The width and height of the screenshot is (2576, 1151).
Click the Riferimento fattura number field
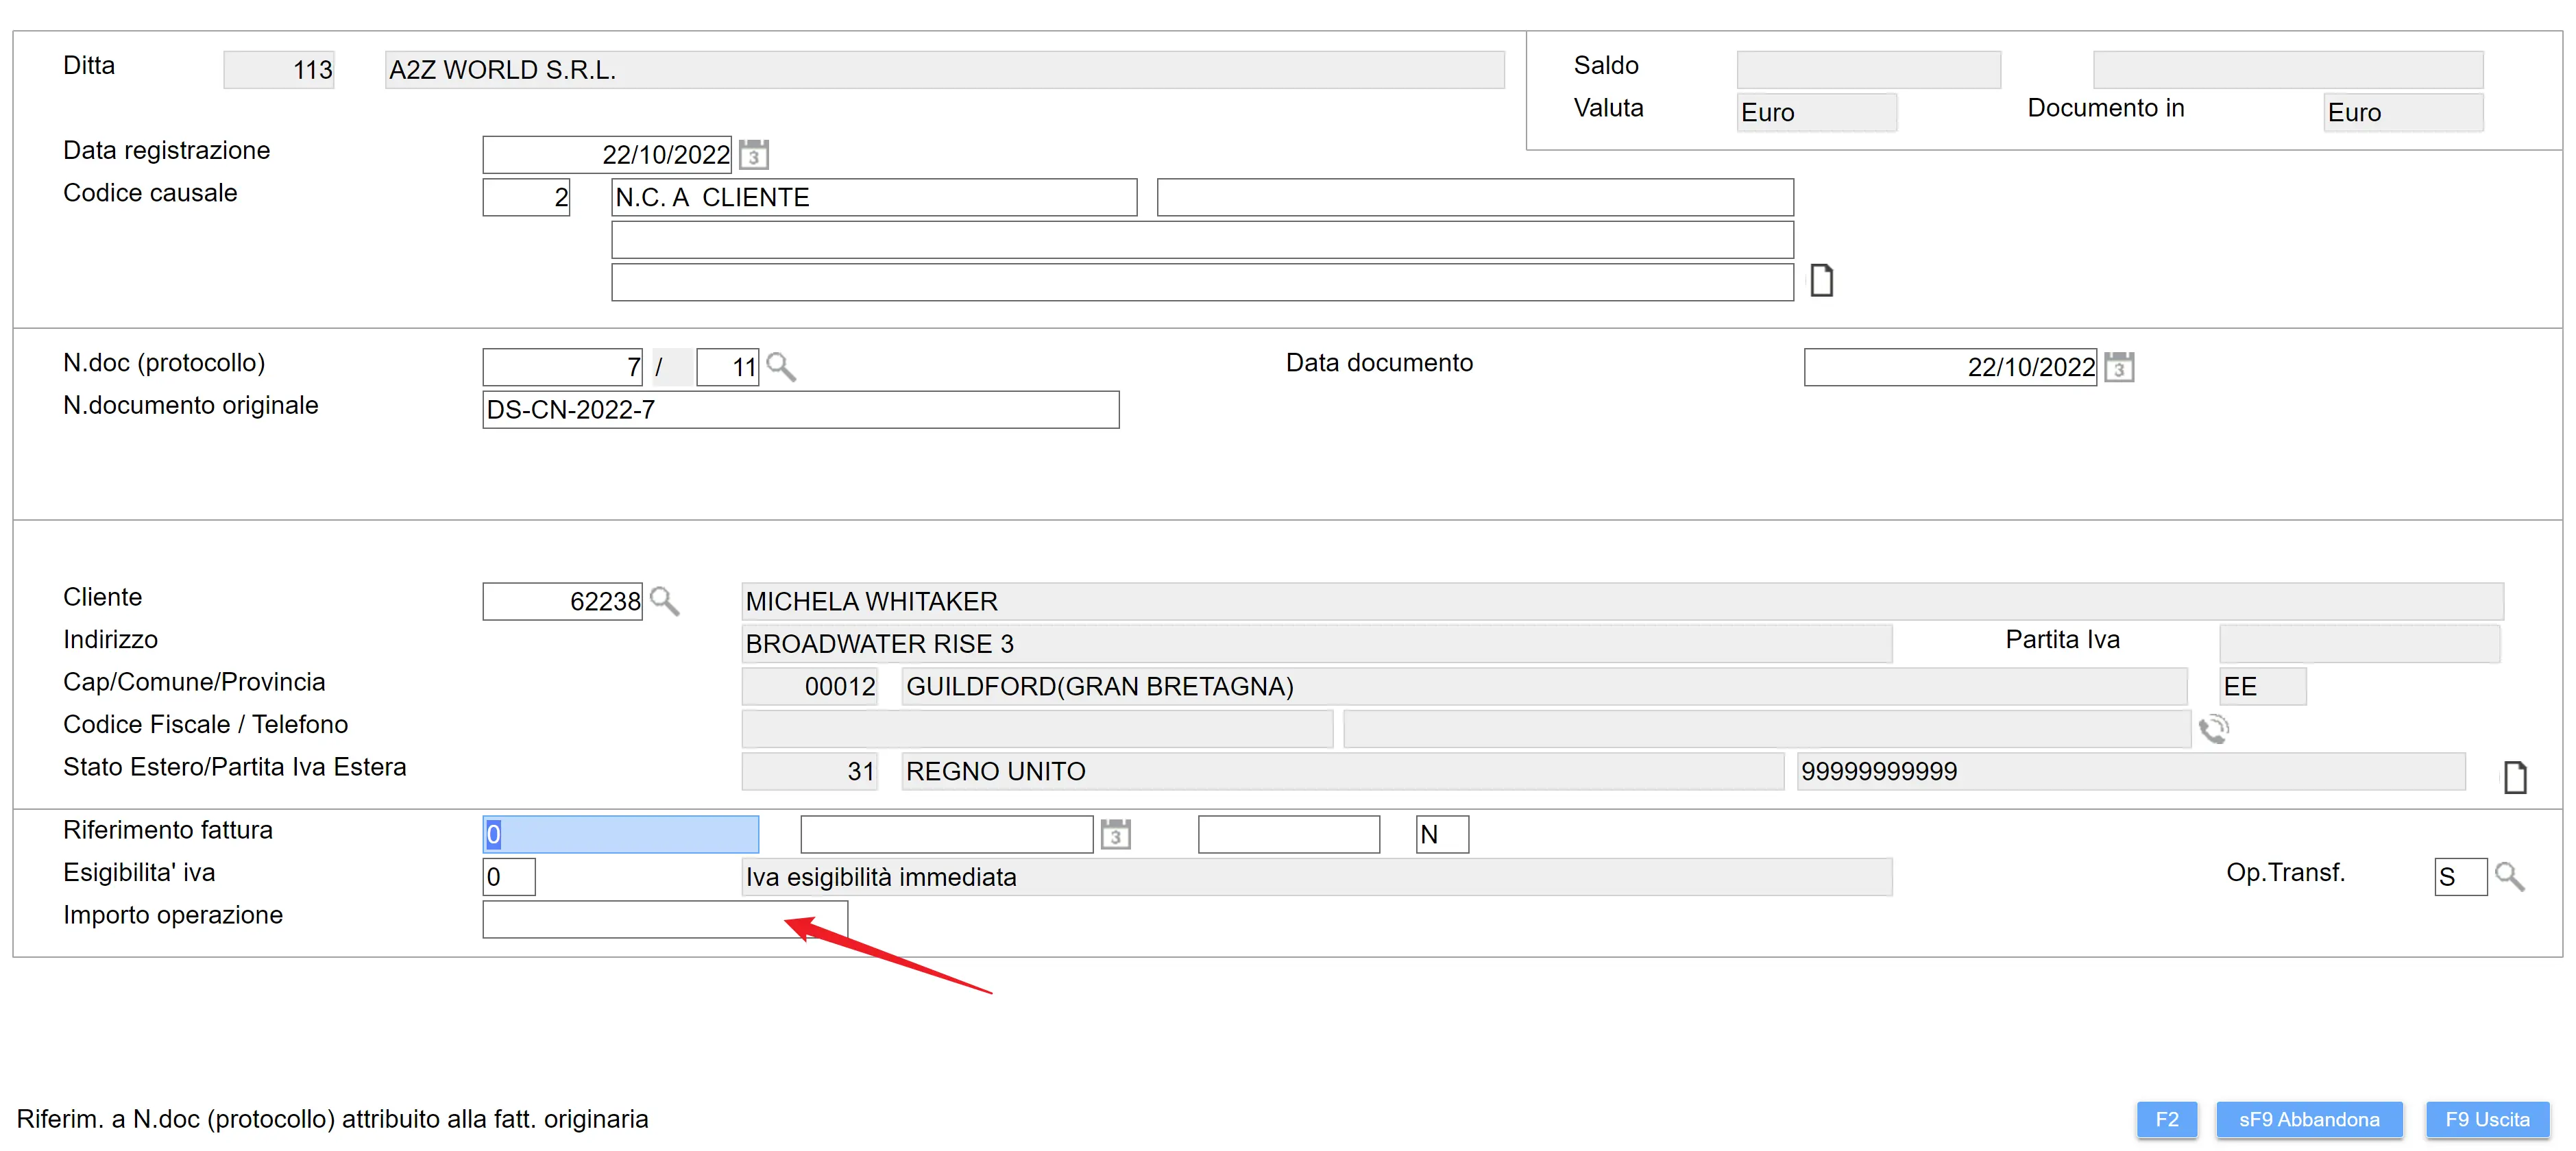pyautogui.click(x=620, y=833)
